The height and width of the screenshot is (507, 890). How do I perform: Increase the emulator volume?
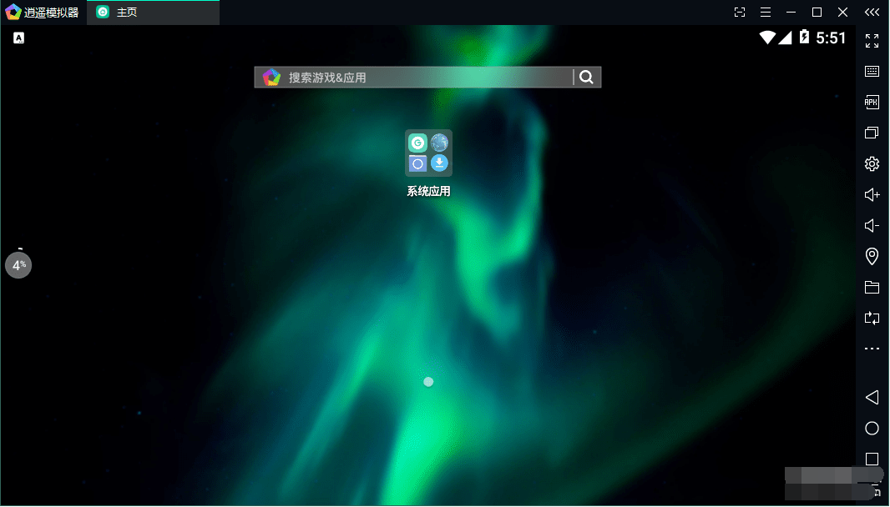(872, 194)
